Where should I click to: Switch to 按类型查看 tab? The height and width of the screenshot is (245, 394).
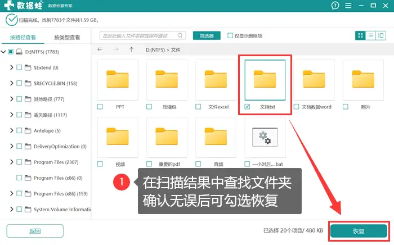(x=67, y=38)
